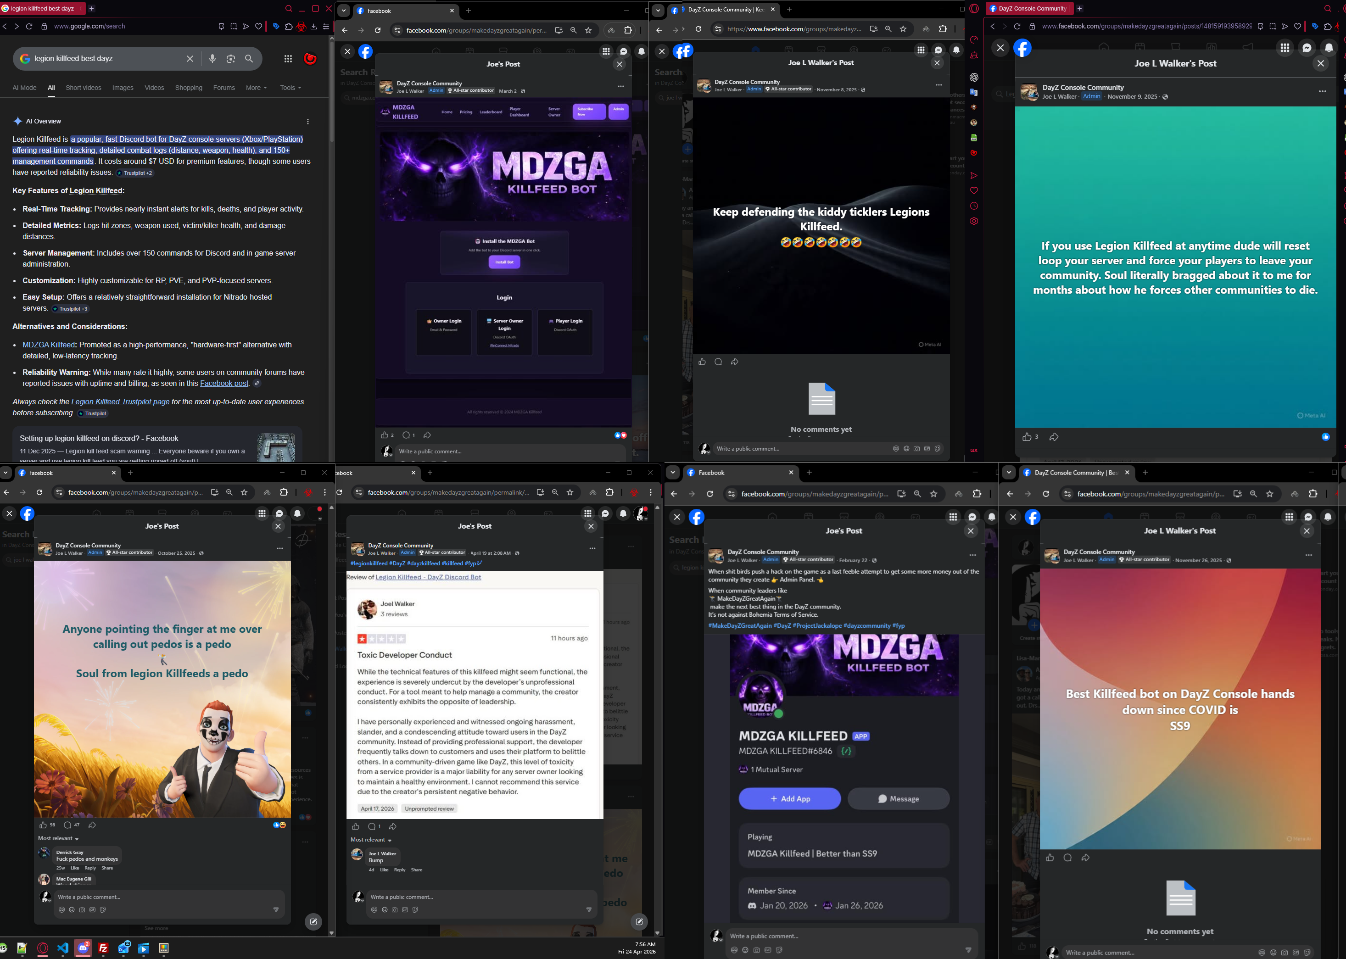
Task: Launch FileZilla from the taskbar
Action: click(x=103, y=948)
